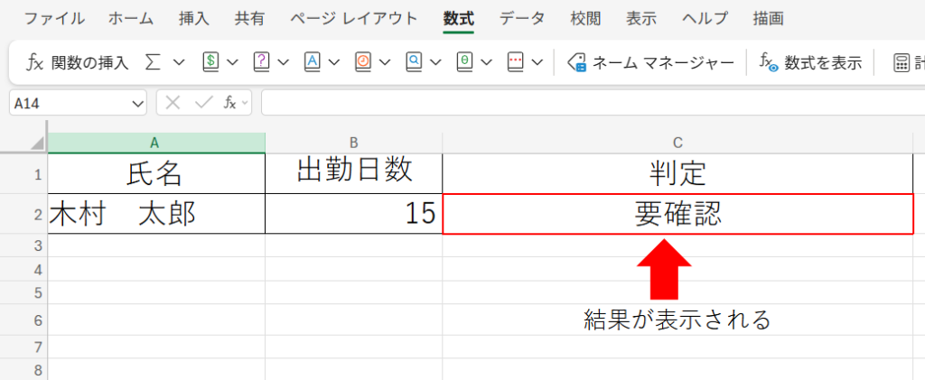Open the More Functions ellipsis icon
This screenshot has height=380, width=925.
(515, 62)
